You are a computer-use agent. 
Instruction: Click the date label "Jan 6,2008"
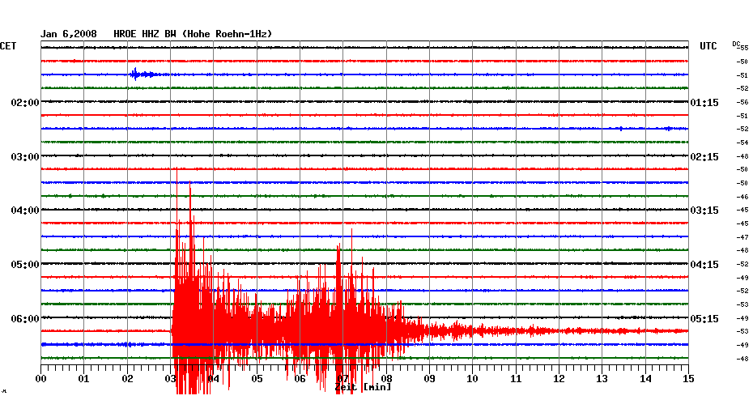pos(68,34)
